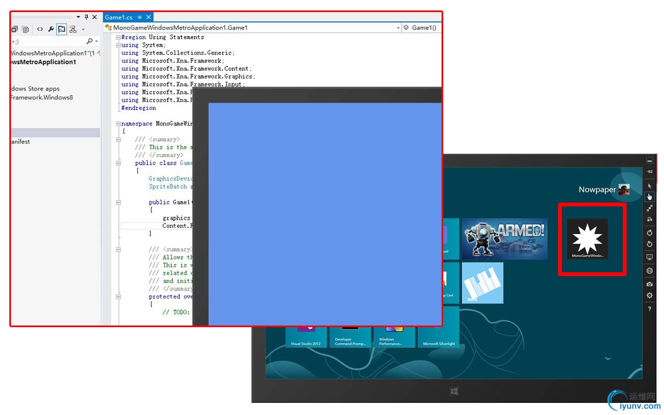The height and width of the screenshot is (415, 664).
Task: Collapse the using System outlining toggle
Action: tap(119, 45)
